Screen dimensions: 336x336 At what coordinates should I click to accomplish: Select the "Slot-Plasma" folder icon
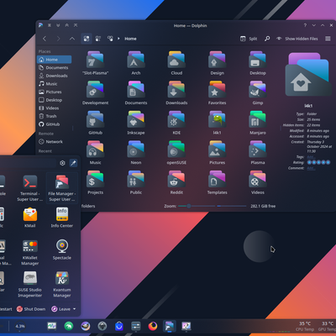95,60
